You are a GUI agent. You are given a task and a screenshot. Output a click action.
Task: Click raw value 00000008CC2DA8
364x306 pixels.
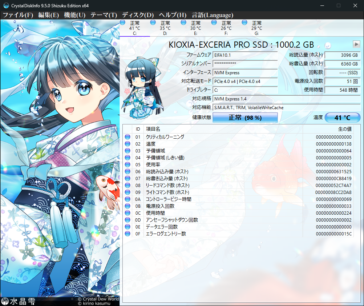click(x=333, y=192)
